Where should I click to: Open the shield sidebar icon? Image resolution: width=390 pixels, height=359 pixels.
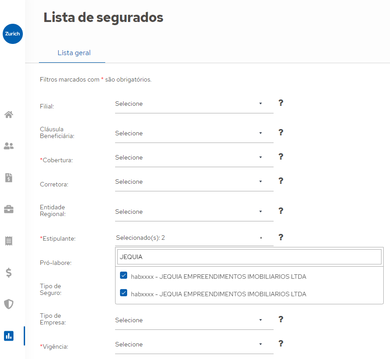pos(9,304)
